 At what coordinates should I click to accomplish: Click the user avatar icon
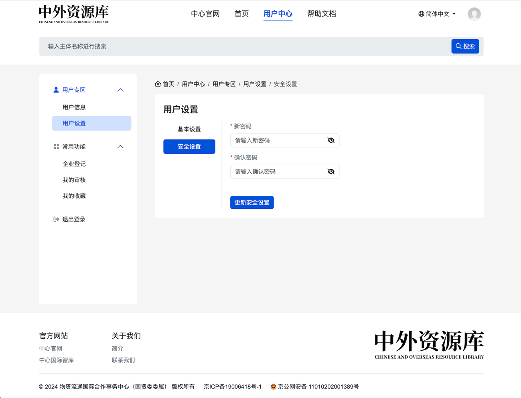coord(474,14)
